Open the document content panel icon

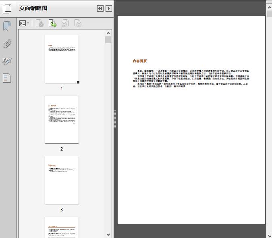click(7, 78)
